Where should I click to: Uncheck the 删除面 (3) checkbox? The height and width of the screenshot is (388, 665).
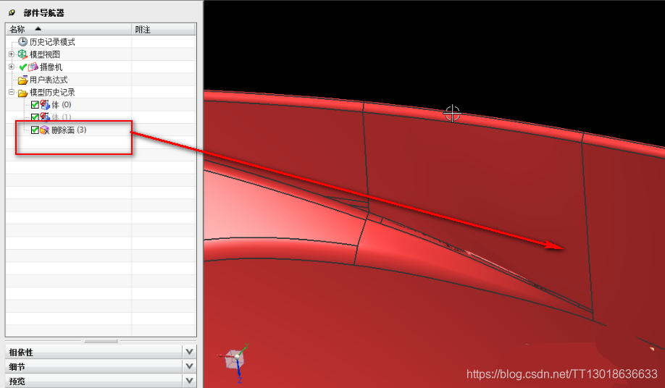pos(35,130)
